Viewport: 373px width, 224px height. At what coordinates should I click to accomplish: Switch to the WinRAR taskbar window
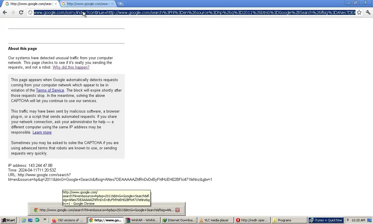tap(142, 220)
